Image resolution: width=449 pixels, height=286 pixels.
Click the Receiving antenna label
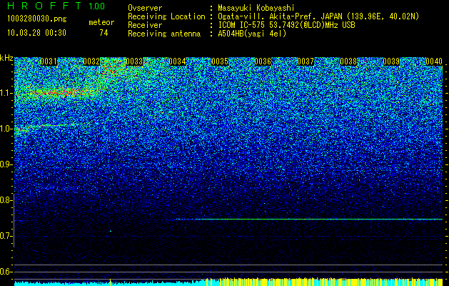pyautogui.click(x=164, y=34)
